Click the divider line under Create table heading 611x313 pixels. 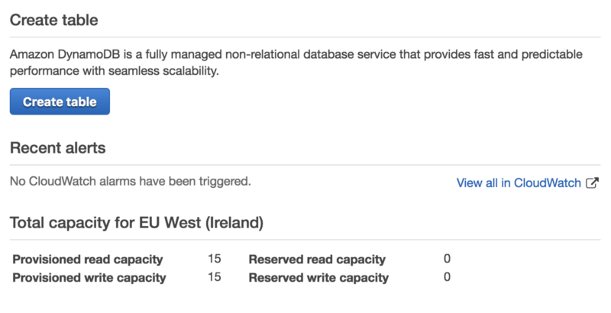(x=305, y=37)
